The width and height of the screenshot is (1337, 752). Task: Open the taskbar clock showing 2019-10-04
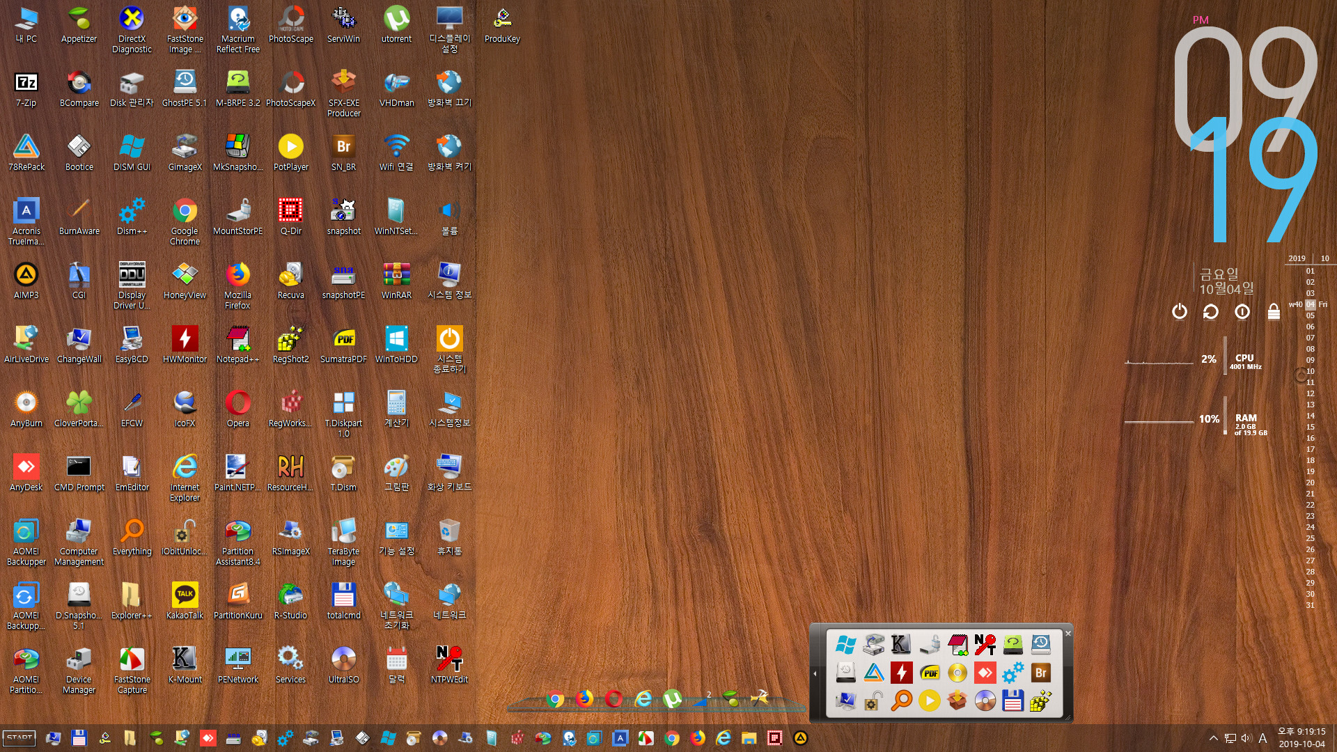click(x=1301, y=738)
